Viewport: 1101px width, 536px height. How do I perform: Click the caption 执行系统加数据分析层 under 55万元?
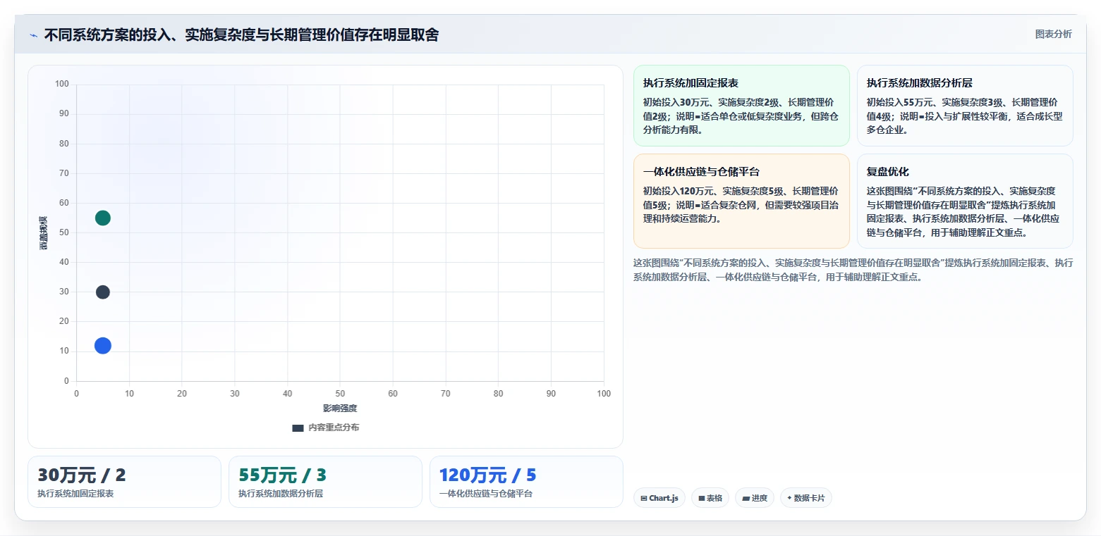[x=281, y=494]
